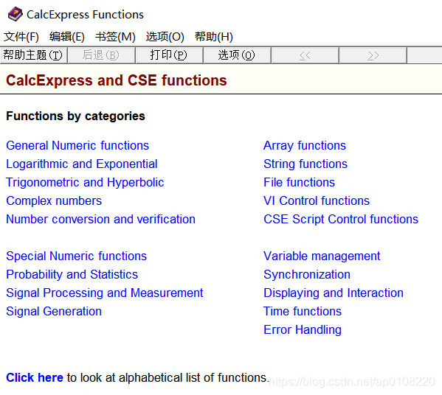Open Signal Processing and Measurement link

pyautogui.click(x=105, y=293)
